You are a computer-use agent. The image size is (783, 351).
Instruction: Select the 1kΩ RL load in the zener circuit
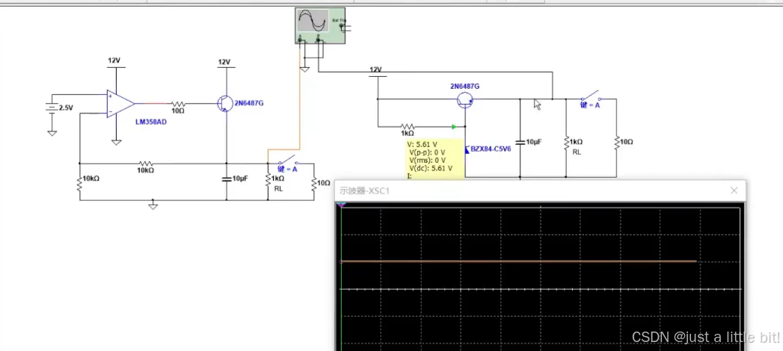[566, 143]
